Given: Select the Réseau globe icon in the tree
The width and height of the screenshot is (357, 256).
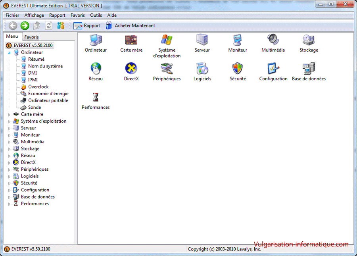Looking at the screenshot, I should (16, 156).
